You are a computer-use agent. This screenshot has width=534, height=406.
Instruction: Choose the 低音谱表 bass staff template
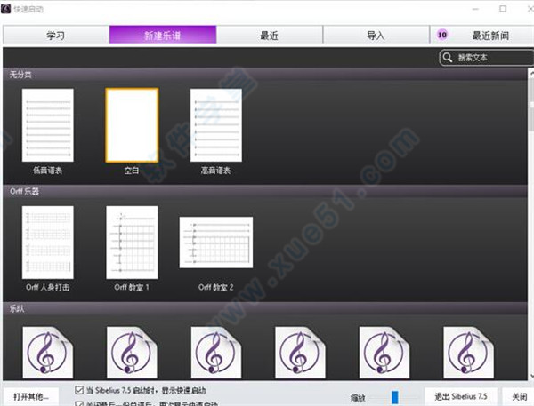coord(47,125)
